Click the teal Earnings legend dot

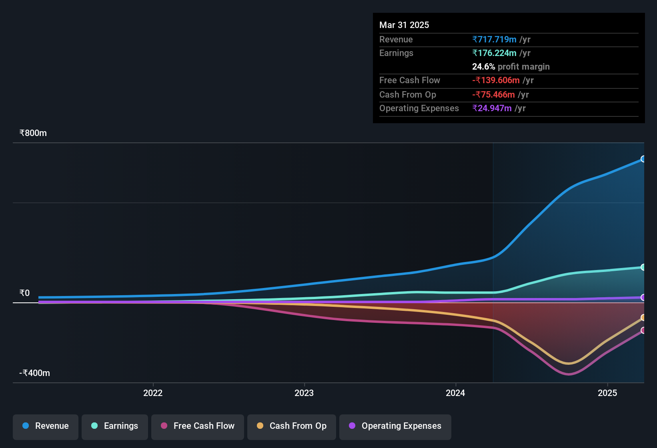coord(95,426)
